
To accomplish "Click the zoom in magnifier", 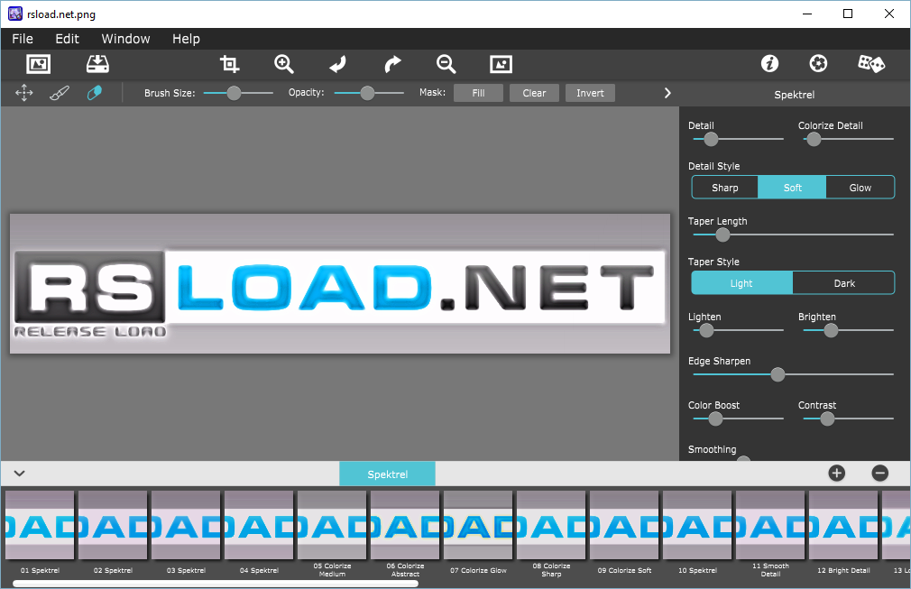I will [x=284, y=64].
